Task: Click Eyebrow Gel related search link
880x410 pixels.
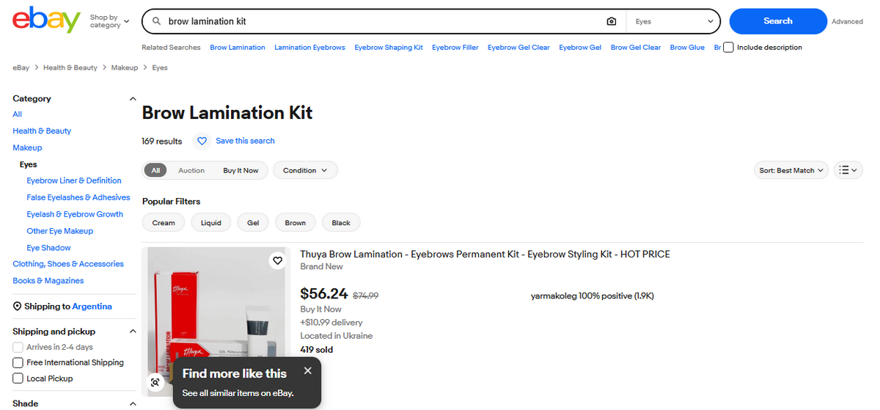Action: pos(580,47)
